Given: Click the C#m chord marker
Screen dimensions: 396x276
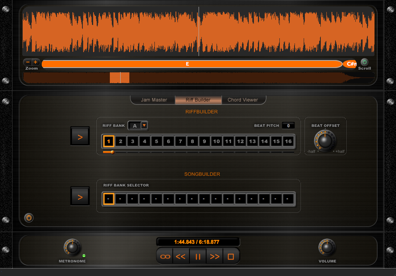Looking at the screenshot, I should pyautogui.click(x=350, y=64).
